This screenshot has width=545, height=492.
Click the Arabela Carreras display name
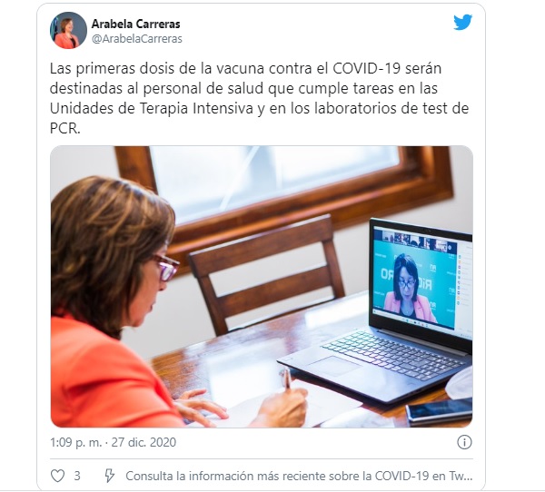point(136,24)
